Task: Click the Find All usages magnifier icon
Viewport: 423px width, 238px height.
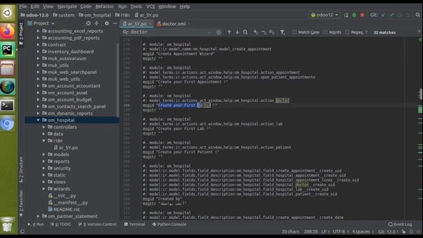Action: (x=245, y=32)
